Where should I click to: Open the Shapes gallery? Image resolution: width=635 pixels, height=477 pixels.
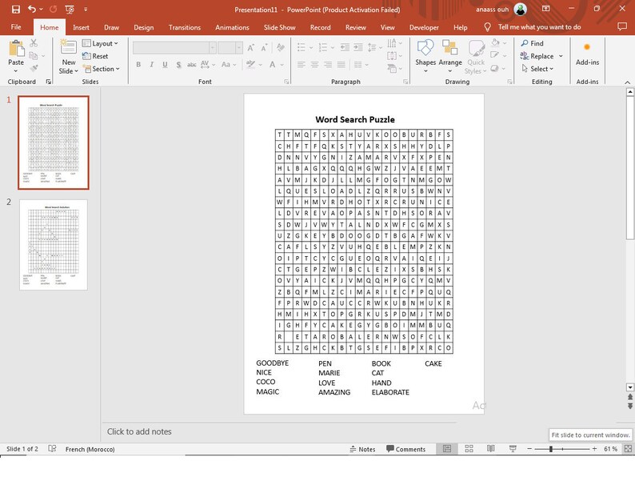[425, 57]
